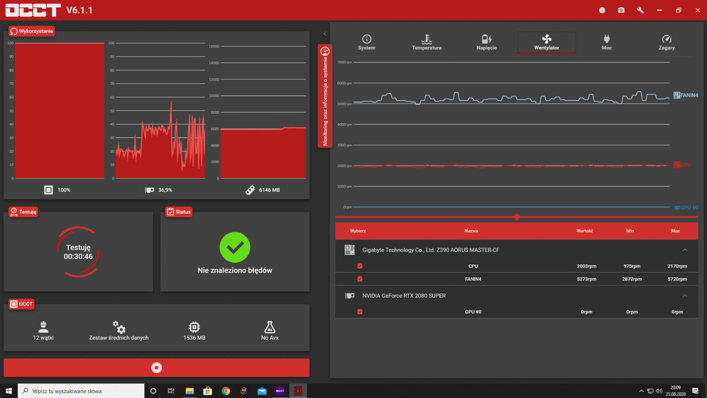Click the 12 wątki threads icon

click(x=43, y=327)
